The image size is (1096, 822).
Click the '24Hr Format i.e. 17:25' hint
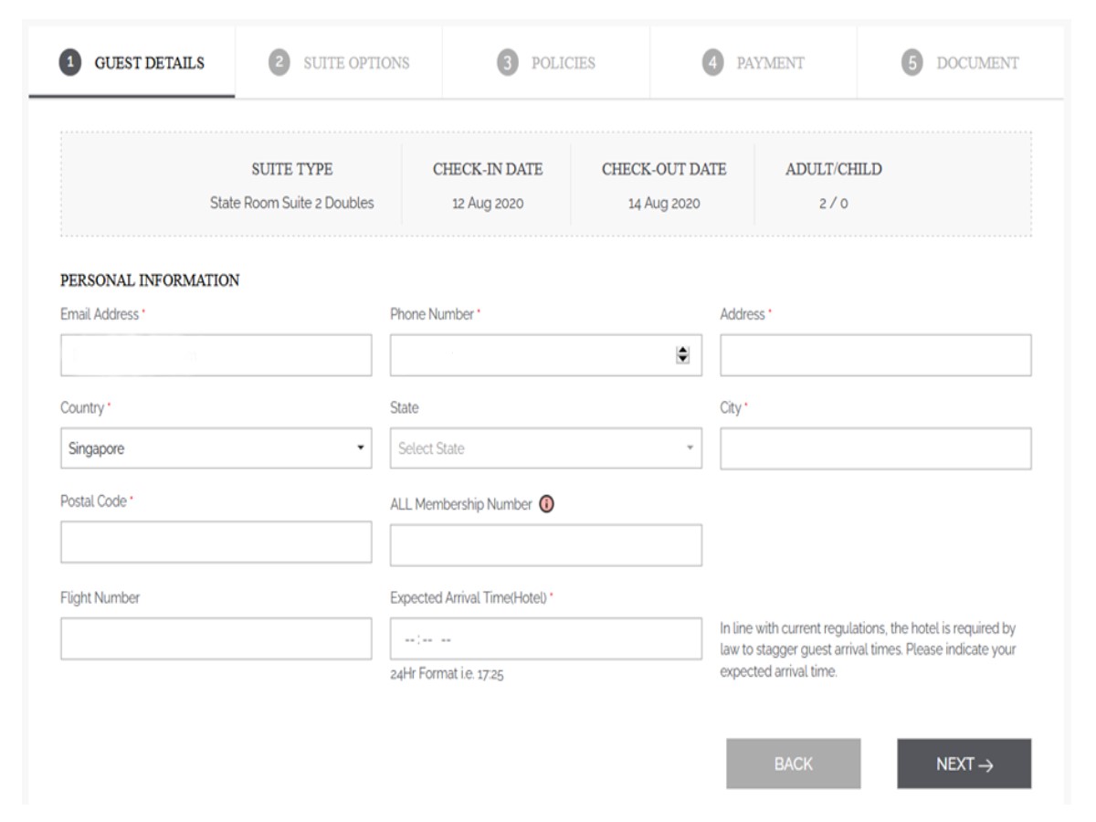tap(447, 675)
